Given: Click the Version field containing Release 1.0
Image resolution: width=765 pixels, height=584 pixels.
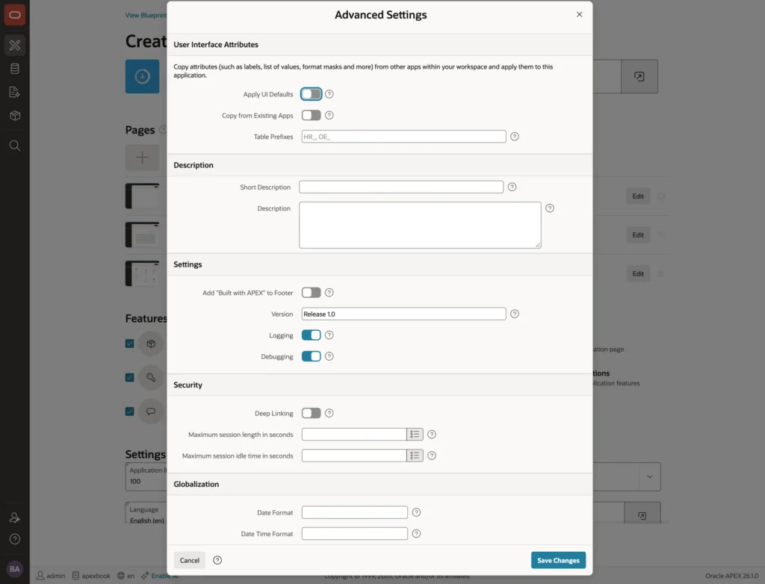Looking at the screenshot, I should (403, 314).
